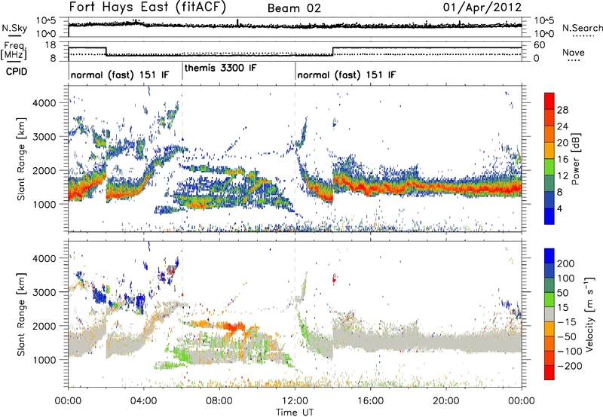The image size is (603, 417).
Task: Click the '-200' tick on Velocity scale
Action: [570, 366]
